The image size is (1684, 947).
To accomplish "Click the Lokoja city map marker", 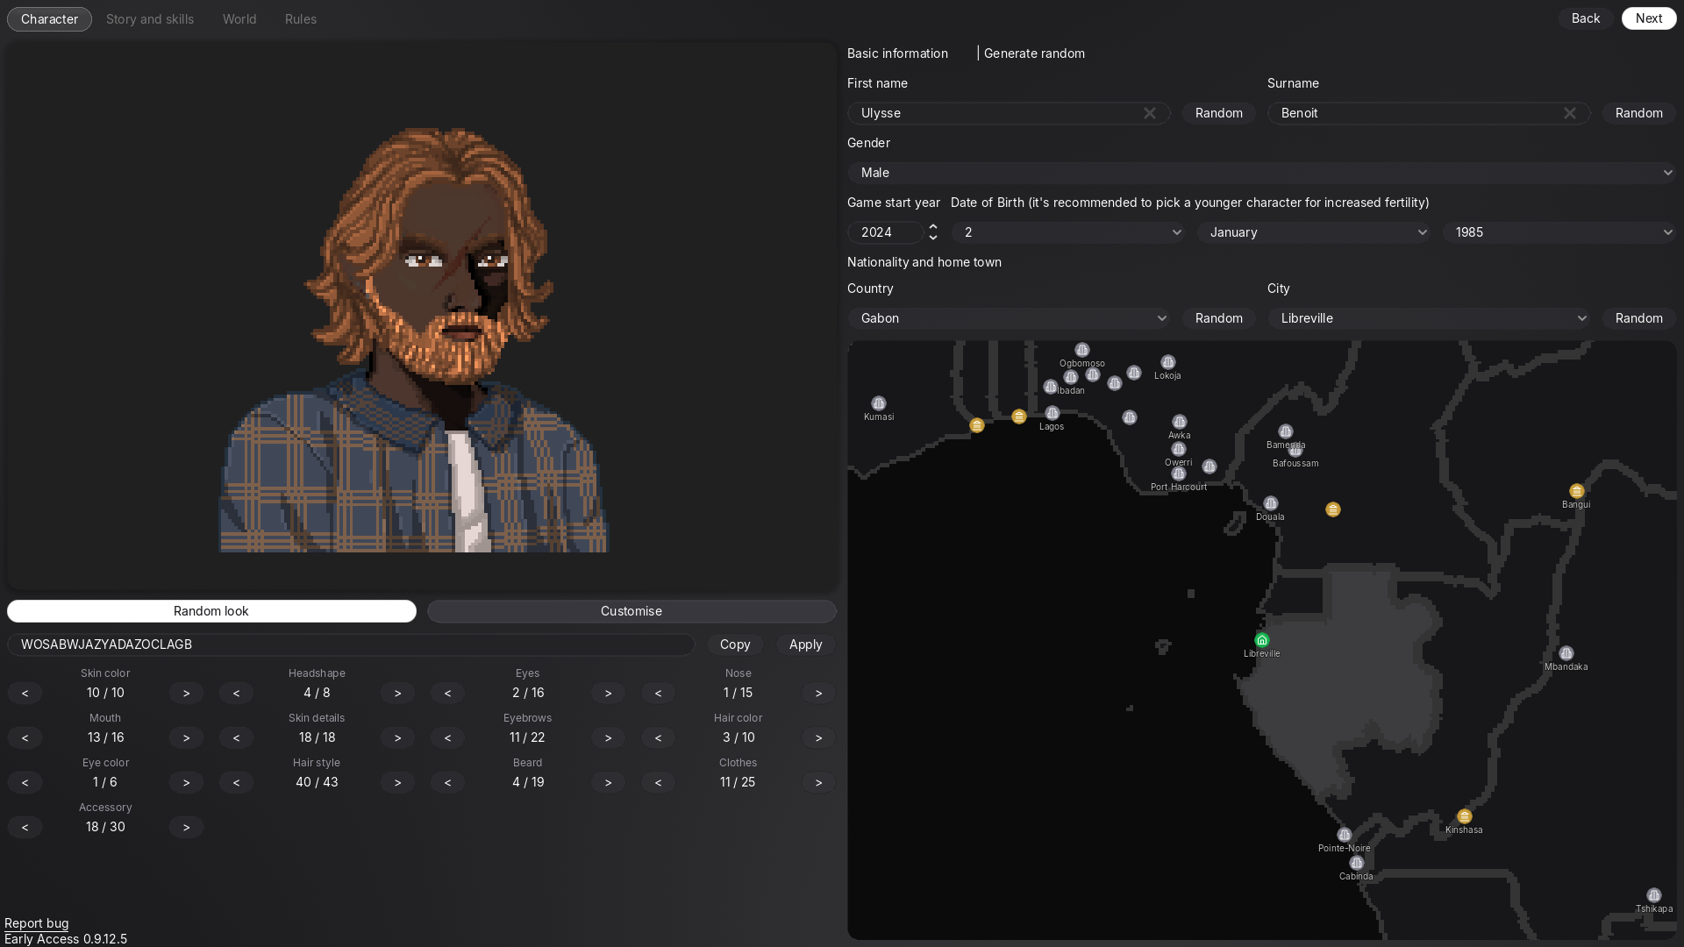I will (1167, 362).
